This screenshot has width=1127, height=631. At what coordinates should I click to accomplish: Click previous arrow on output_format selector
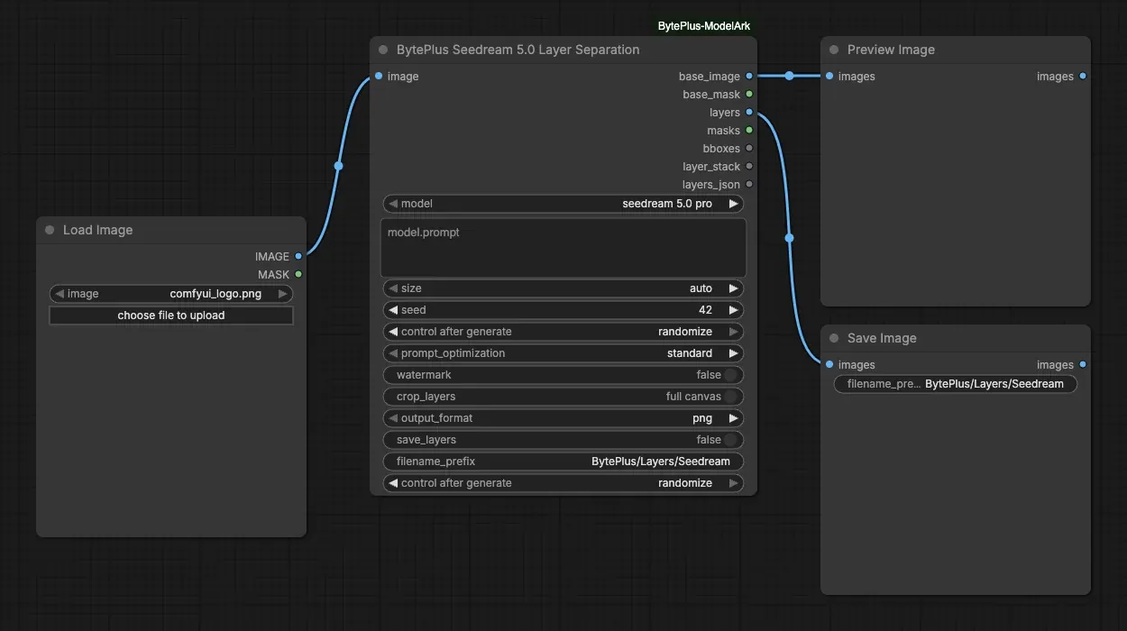[393, 418]
